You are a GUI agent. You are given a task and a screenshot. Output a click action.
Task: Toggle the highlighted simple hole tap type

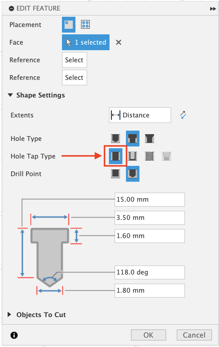(115, 156)
